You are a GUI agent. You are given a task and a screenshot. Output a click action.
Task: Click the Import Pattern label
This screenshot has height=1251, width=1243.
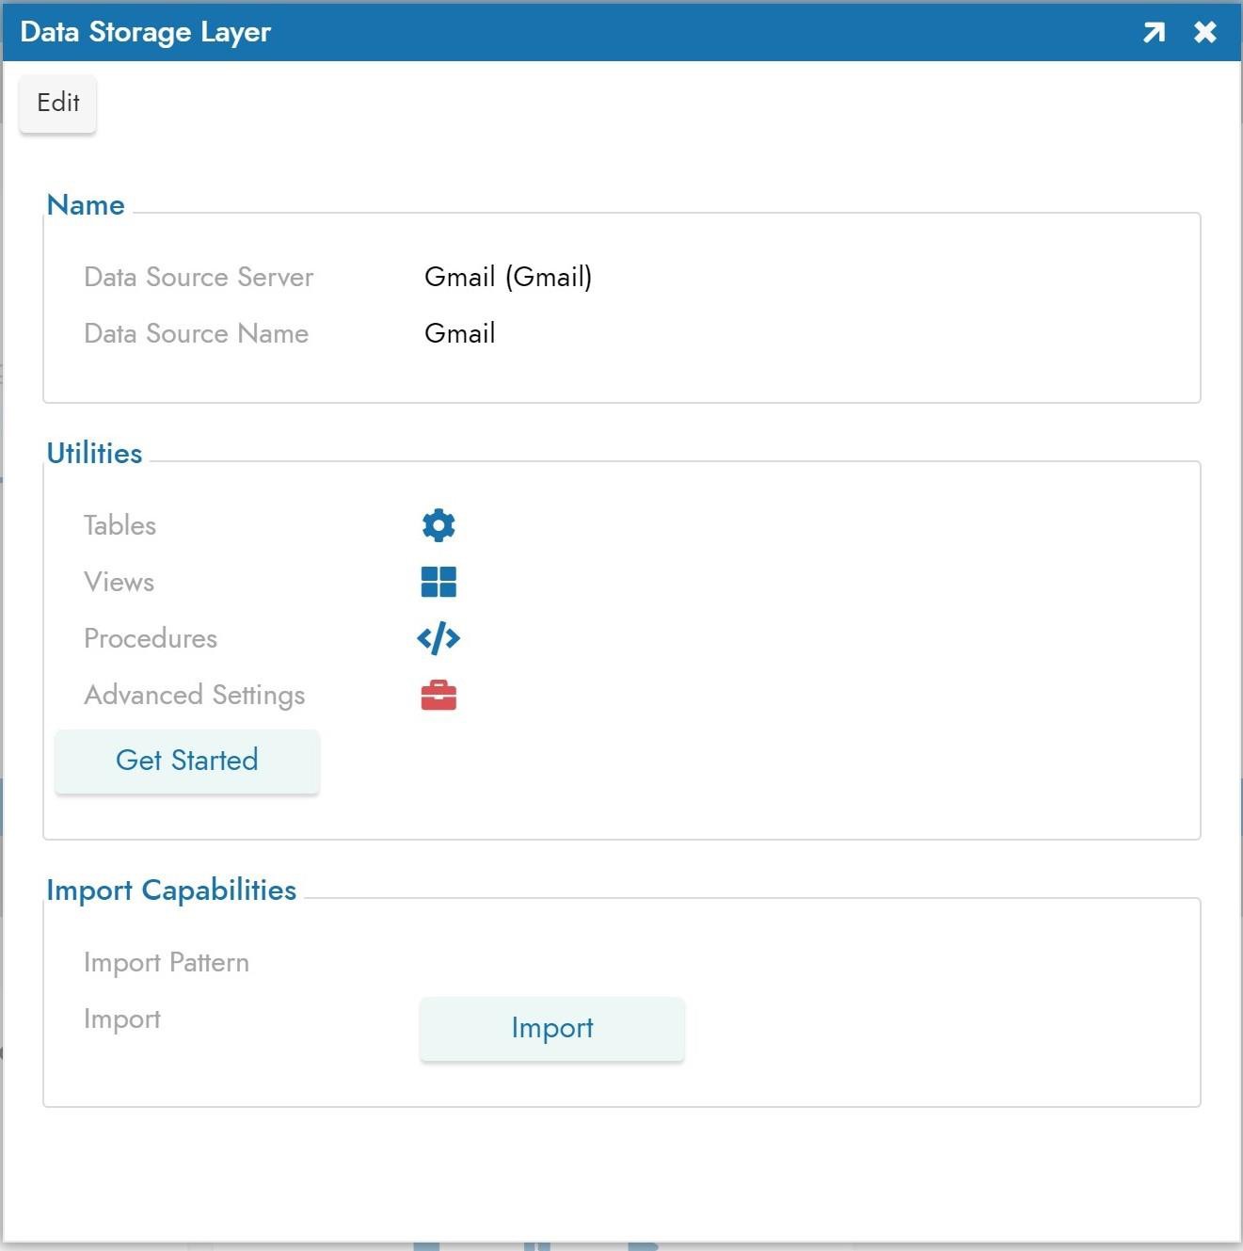pyautogui.click(x=167, y=962)
